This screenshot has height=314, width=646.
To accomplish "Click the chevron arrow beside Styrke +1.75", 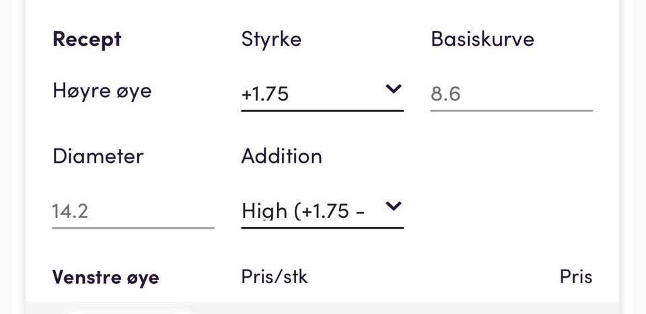I will pos(394,89).
